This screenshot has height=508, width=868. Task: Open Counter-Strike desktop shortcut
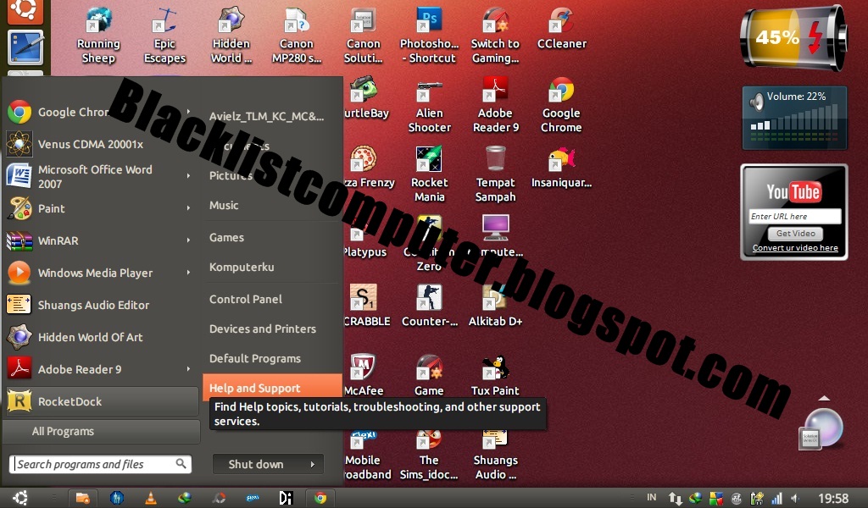click(430, 306)
